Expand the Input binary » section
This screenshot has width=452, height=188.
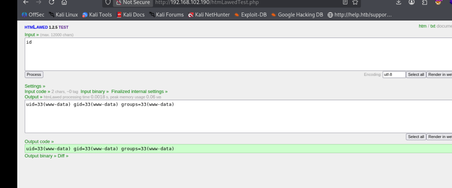pos(95,92)
